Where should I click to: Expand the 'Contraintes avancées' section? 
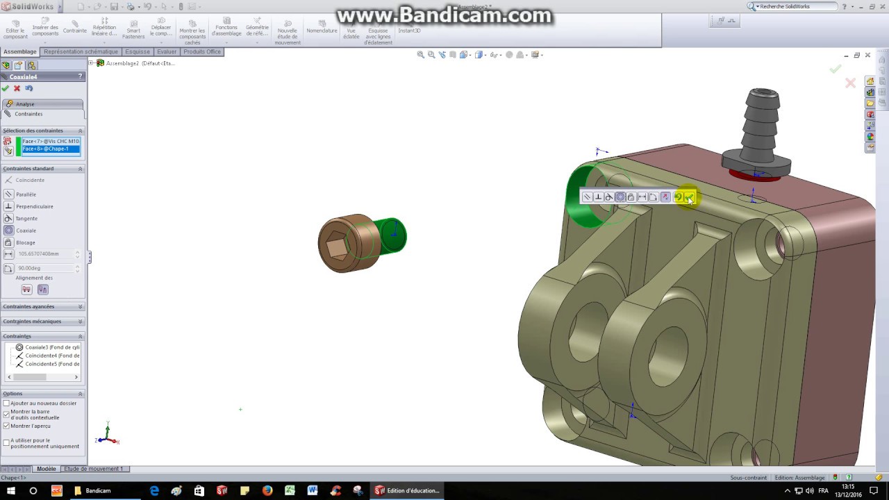coord(80,306)
